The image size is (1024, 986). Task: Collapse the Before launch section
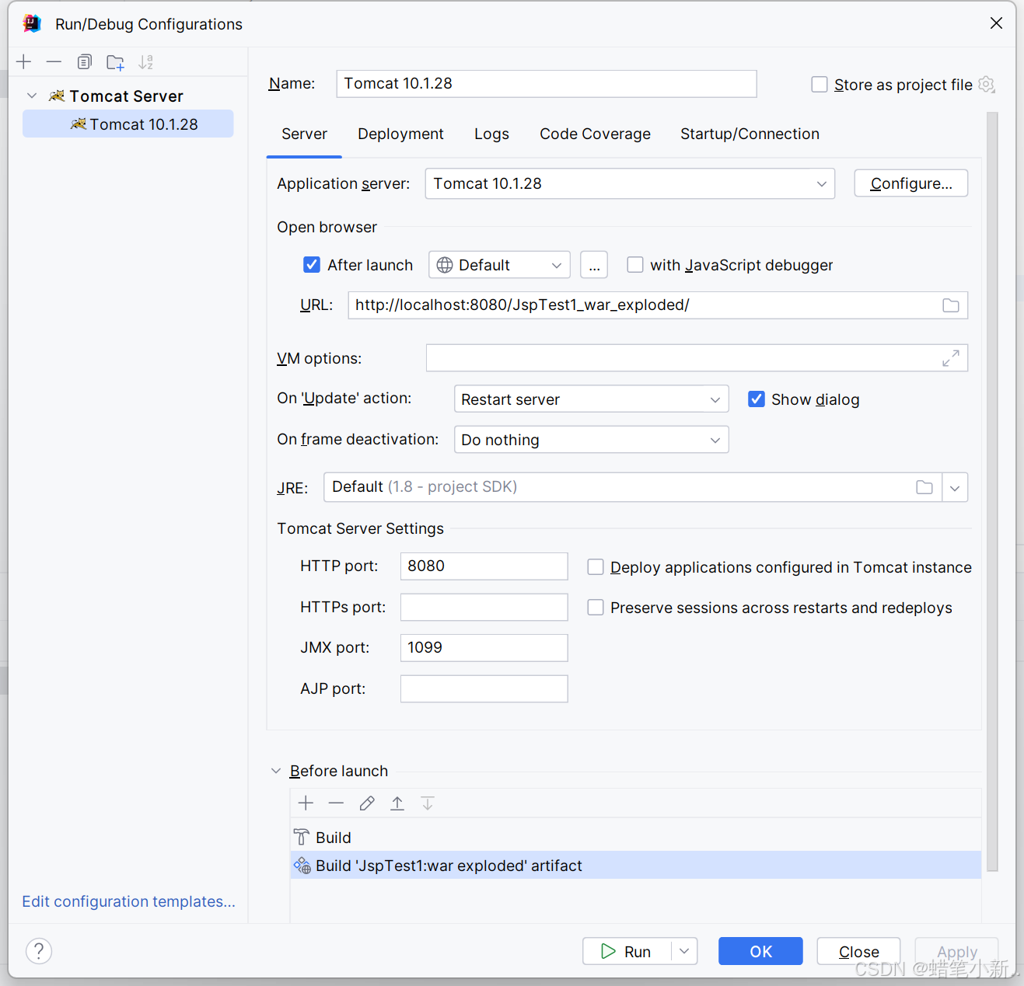[x=276, y=771]
